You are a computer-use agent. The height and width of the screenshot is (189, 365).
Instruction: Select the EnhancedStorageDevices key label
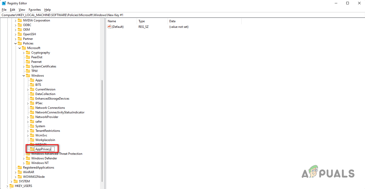[52, 99]
